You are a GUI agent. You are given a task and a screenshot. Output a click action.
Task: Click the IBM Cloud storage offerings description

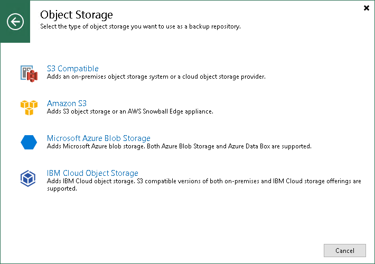[x=204, y=181]
